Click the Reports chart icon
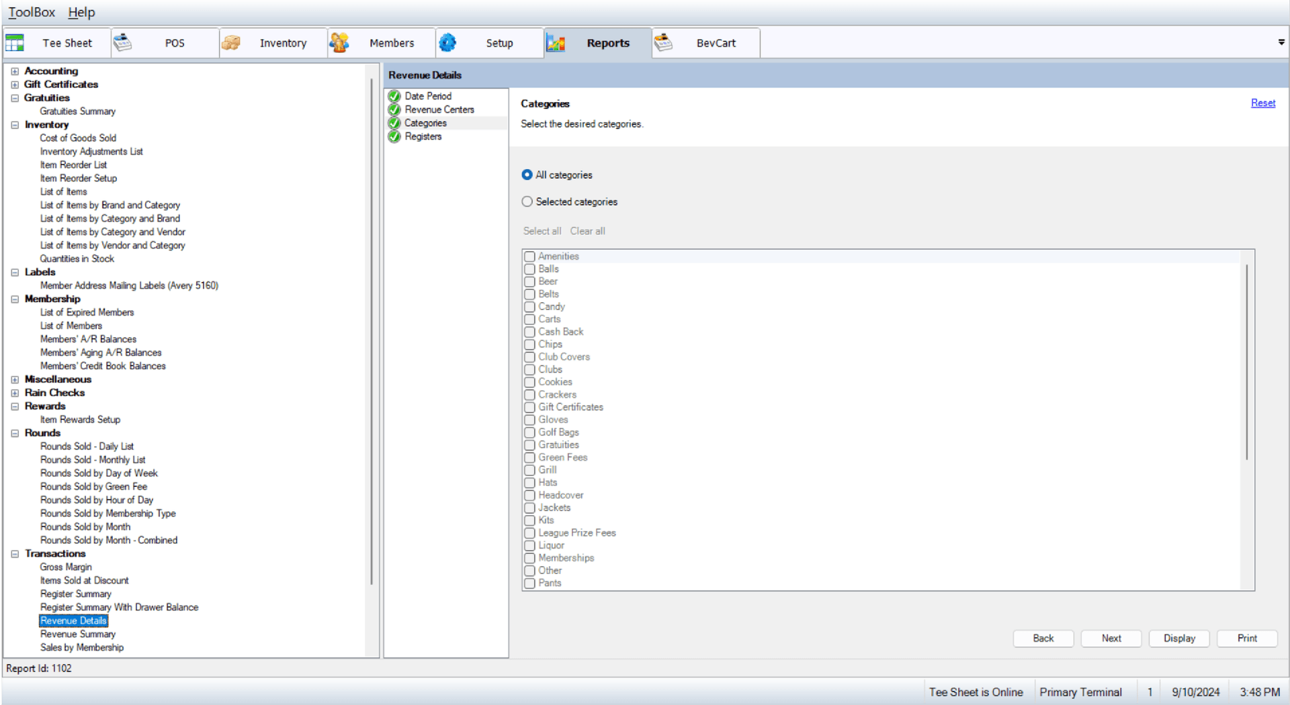1290x705 pixels. [556, 43]
